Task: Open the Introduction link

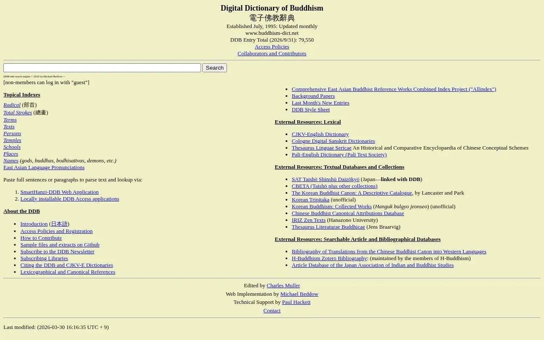Action: click(x=34, y=224)
